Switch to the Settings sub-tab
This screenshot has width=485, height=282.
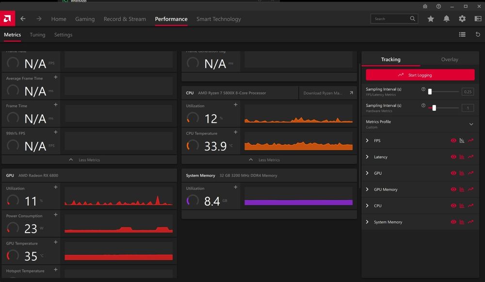click(63, 34)
